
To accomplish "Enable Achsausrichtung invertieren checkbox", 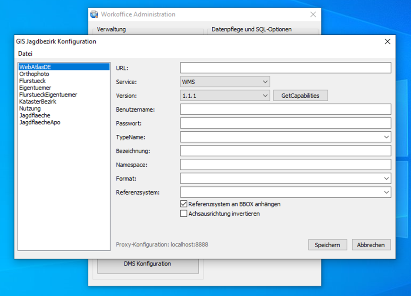I will tap(184, 213).
